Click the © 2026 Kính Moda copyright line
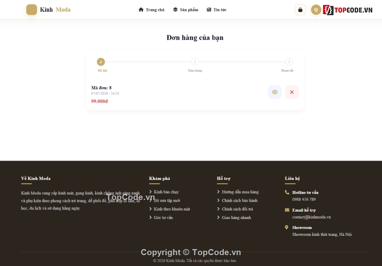The width and height of the screenshot is (382, 266). pos(195,261)
